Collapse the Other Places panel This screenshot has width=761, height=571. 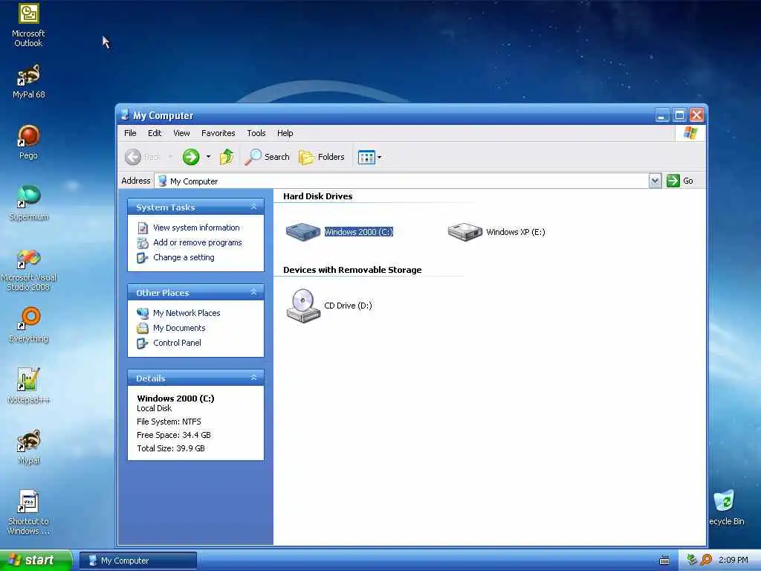pyautogui.click(x=254, y=292)
